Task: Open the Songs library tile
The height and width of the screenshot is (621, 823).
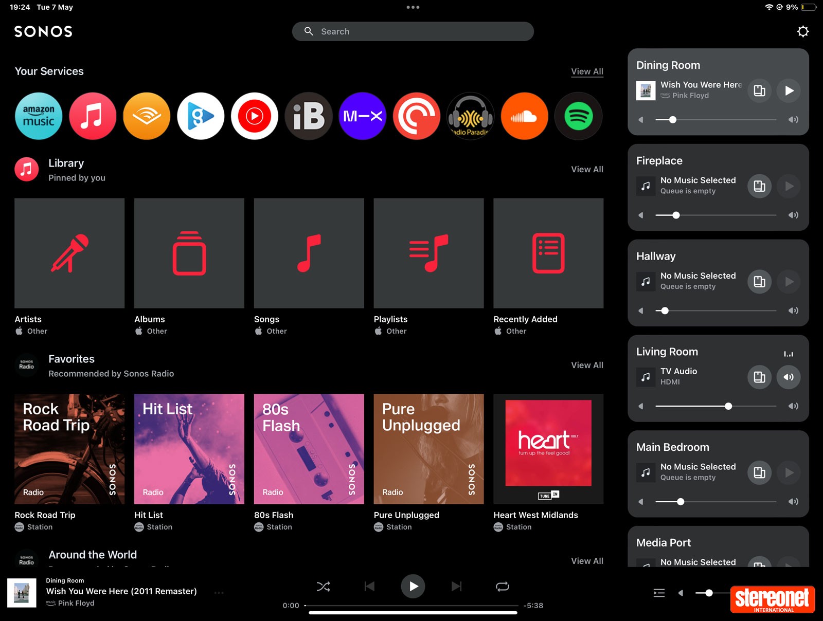Action: (x=309, y=253)
